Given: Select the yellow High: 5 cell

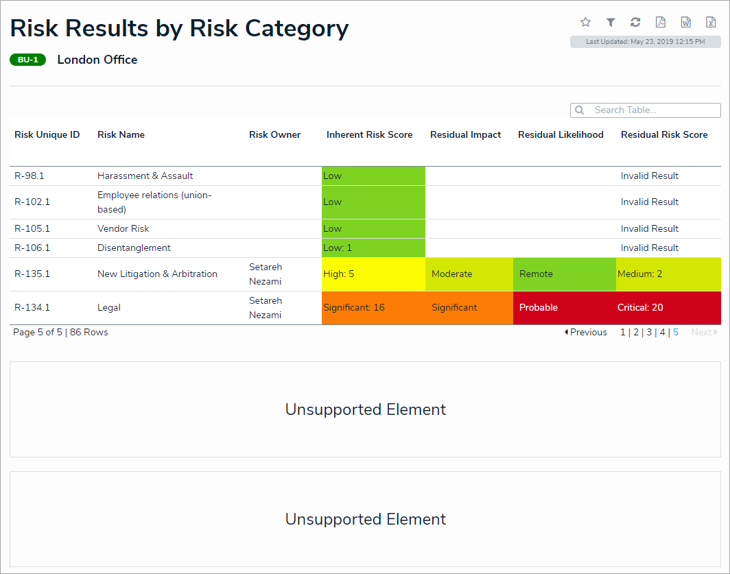Looking at the screenshot, I should point(373,274).
